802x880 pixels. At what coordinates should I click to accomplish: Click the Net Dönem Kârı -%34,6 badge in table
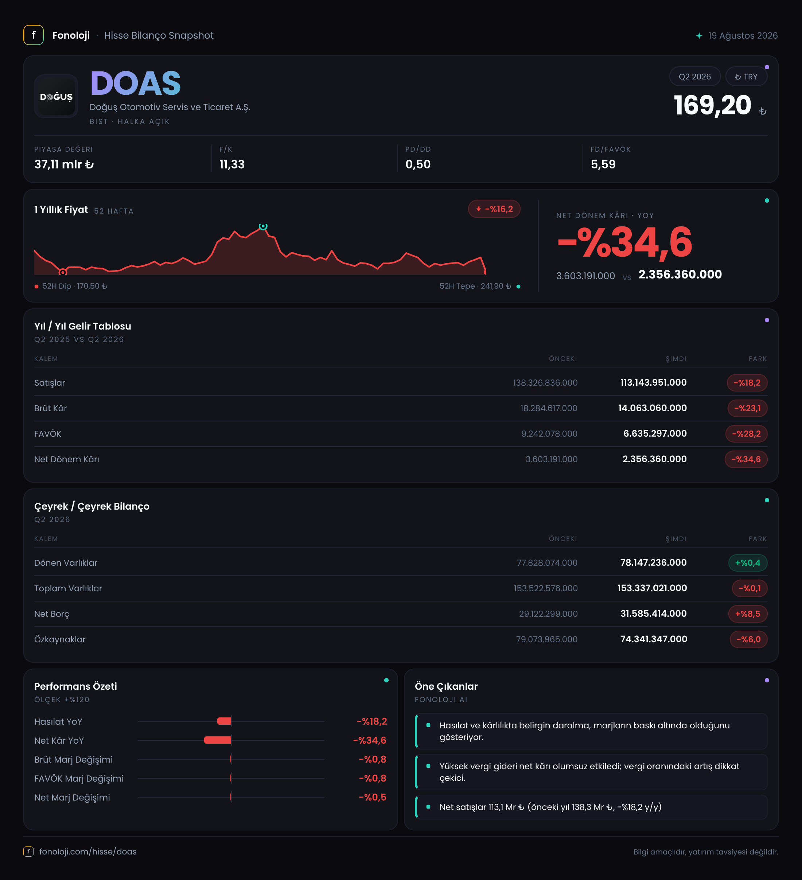pyautogui.click(x=746, y=459)
